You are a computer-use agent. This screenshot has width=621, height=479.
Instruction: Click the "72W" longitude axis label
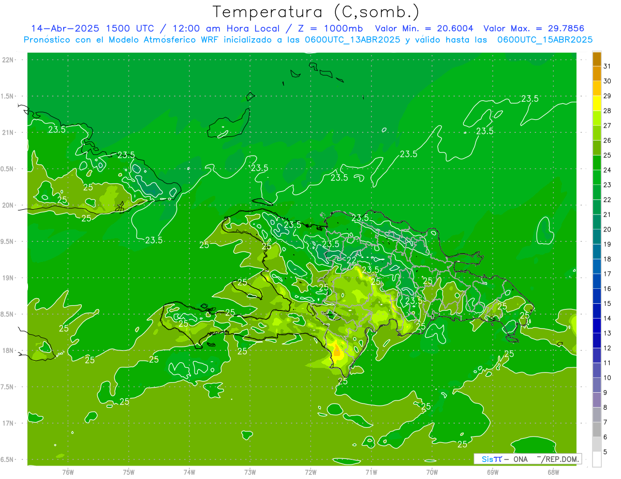tap(311, 472)
